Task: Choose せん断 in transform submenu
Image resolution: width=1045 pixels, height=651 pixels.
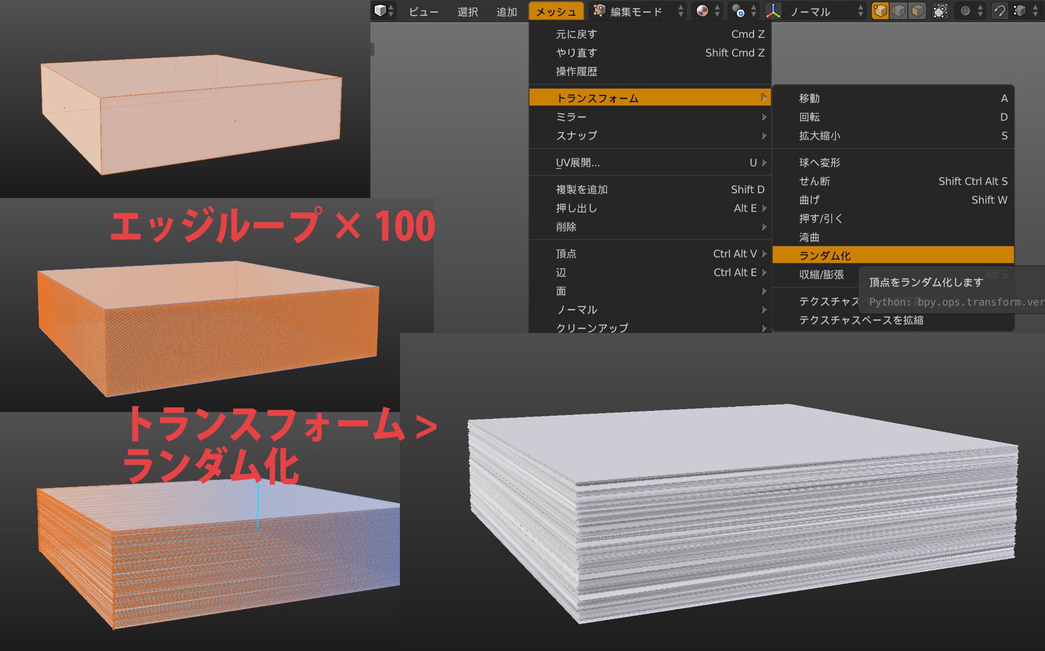Action: [x=893, y=181]
